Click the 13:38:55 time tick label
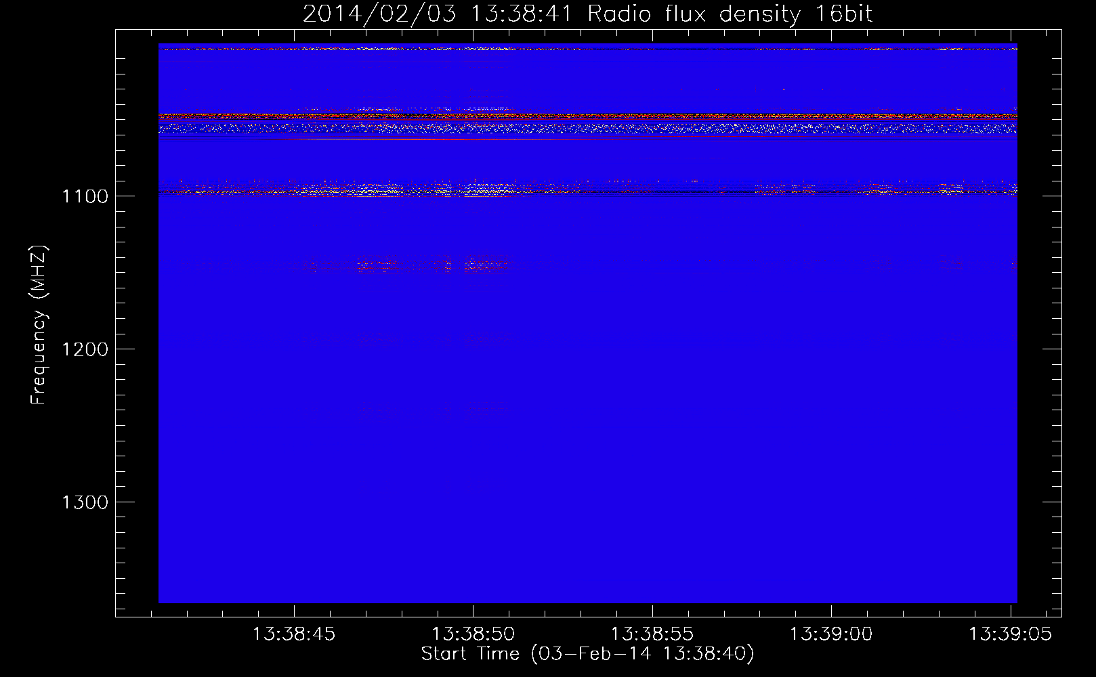Image resolution: width=1096 pixels, height=677 pixels. coord(652,634)
